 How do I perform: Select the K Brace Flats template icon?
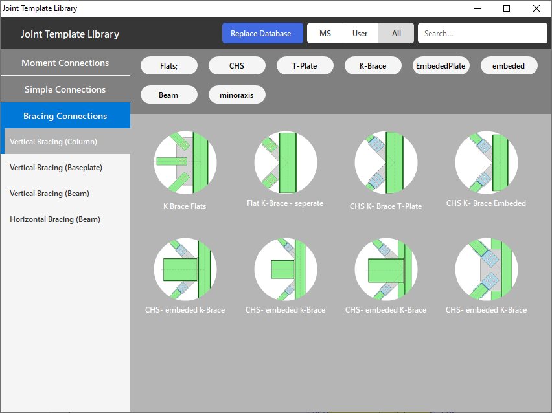(185, 162)
